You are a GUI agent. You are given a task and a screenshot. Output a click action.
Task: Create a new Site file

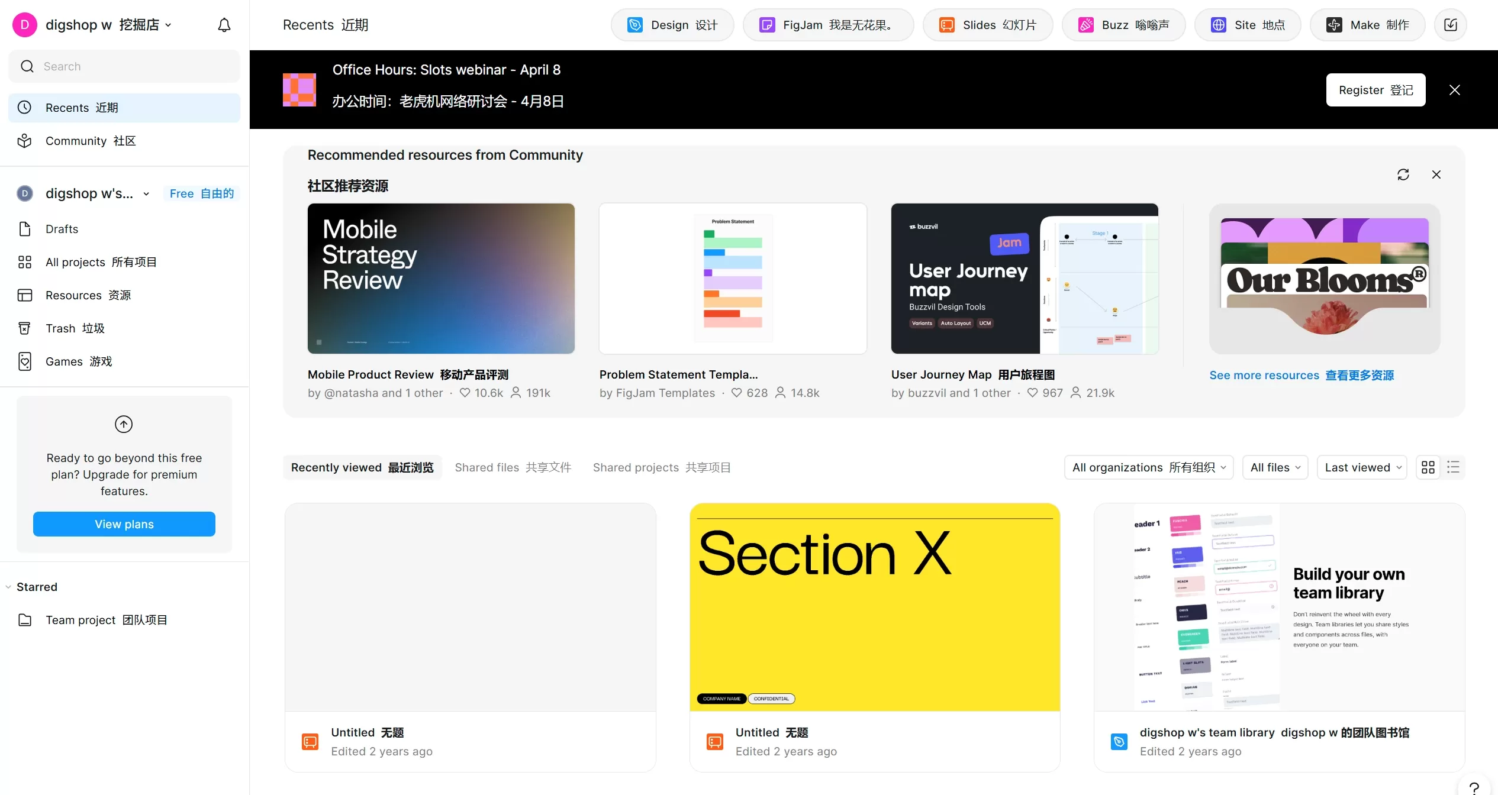(x=1248, y=25)
